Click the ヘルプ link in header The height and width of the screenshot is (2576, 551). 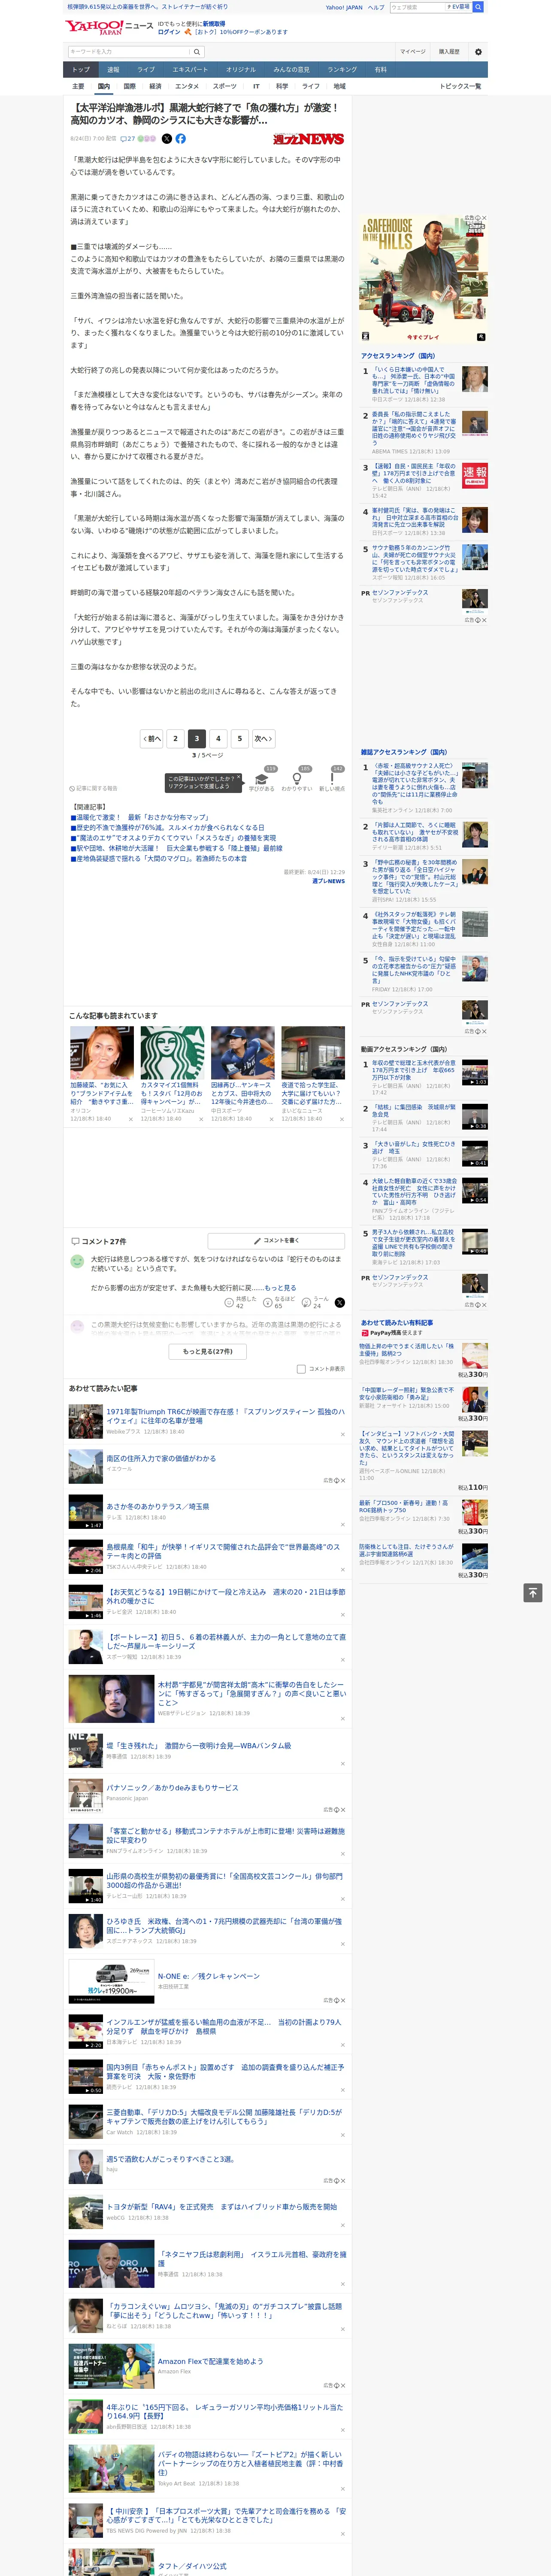(376, 7)
